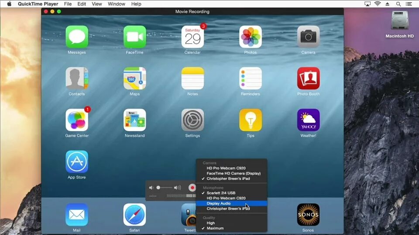The width and height of the screenshot is (419, 235).
Task: Start recording with the red record button
Action: click(192, 188)
